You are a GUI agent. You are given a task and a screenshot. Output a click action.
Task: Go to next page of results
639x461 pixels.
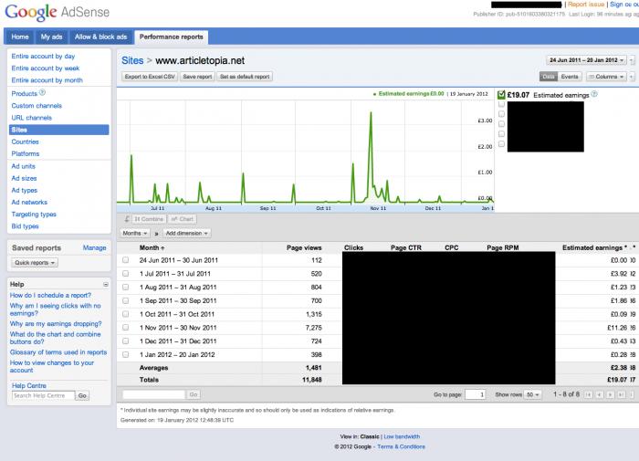pos(610,394)
